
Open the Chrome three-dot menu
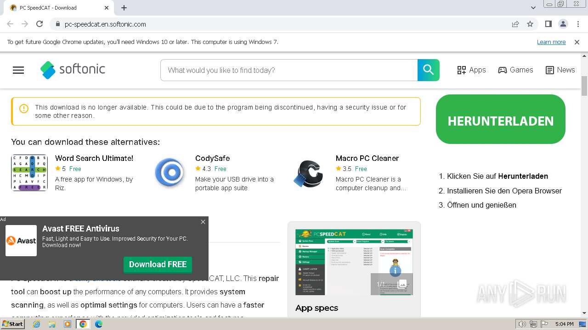click(577, 24)
